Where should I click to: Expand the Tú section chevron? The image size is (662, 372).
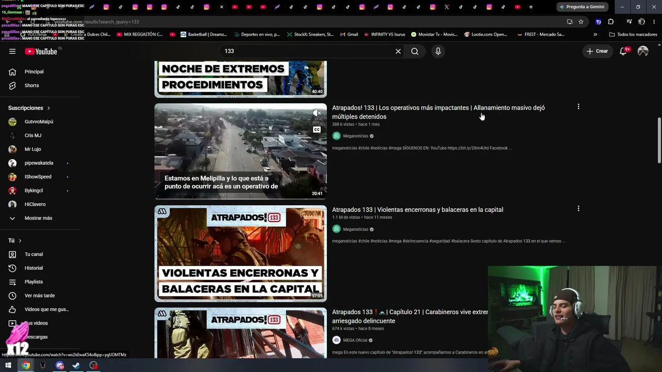[x=20, y=241]
